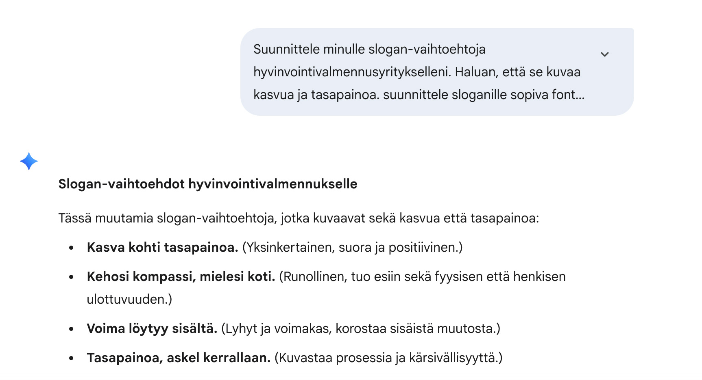
Task: Click the phrase "kasvua ja tasapainoa" in the prompt
Action: [x=316, y=95]
